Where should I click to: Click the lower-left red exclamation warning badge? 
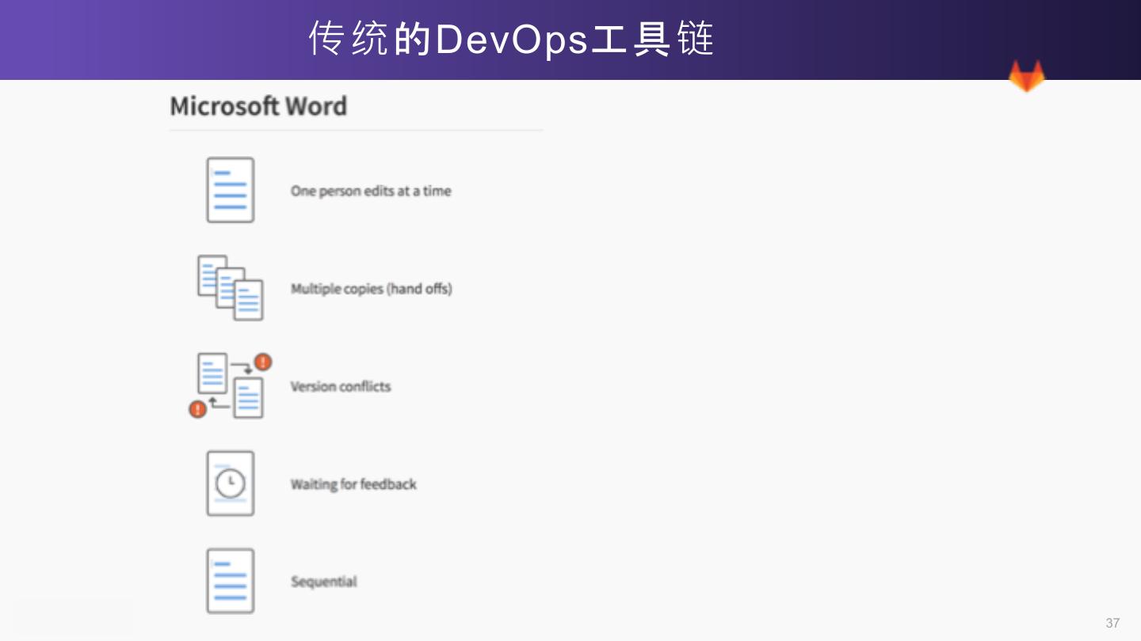click(197, 409)
